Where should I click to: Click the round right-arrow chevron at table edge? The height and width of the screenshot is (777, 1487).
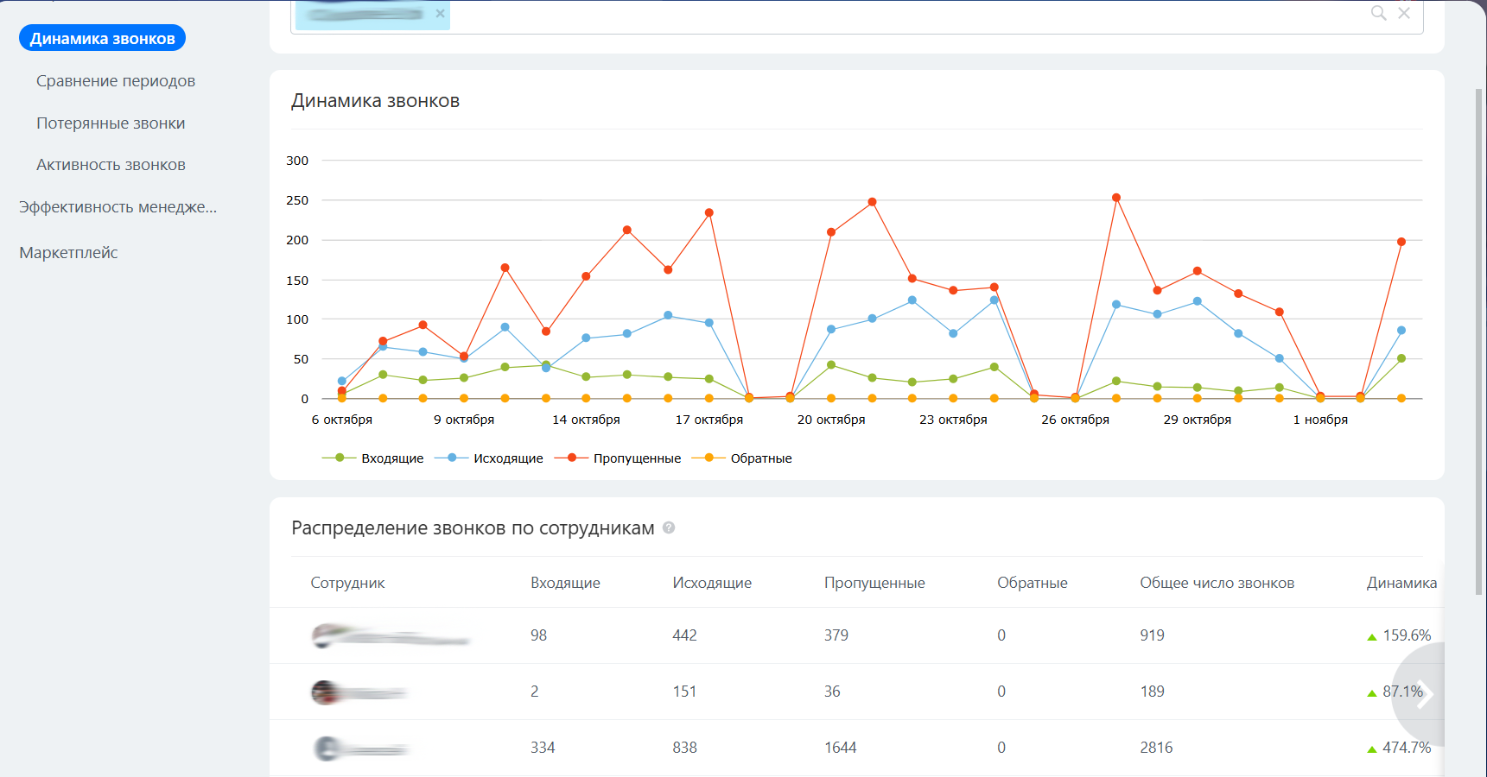click(1424, 693)
